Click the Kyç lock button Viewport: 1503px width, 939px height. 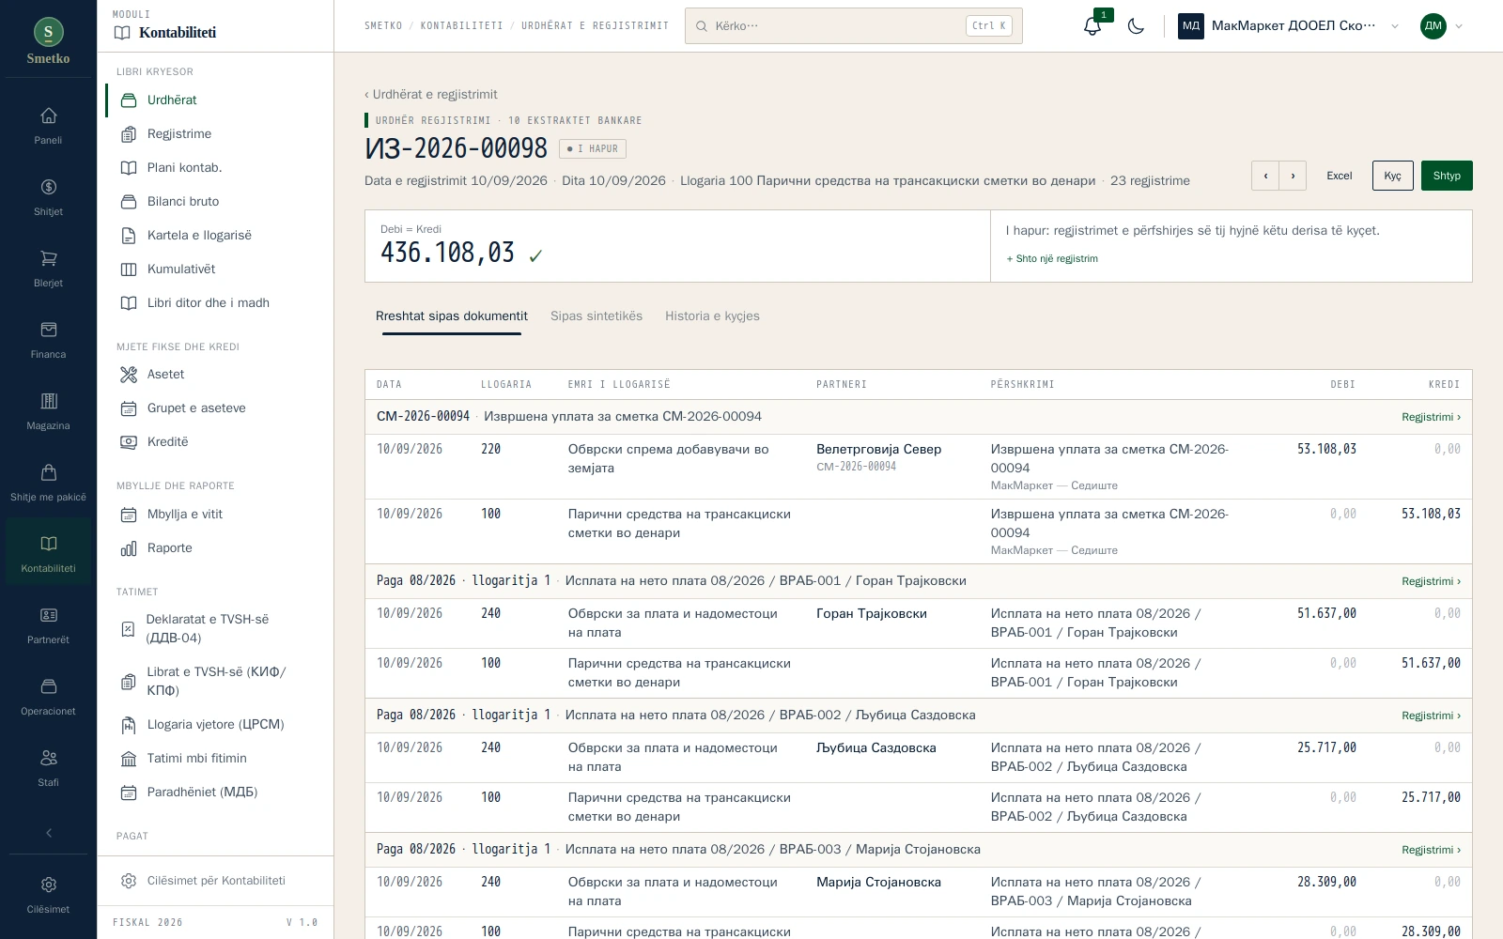tap(1392, 176)
